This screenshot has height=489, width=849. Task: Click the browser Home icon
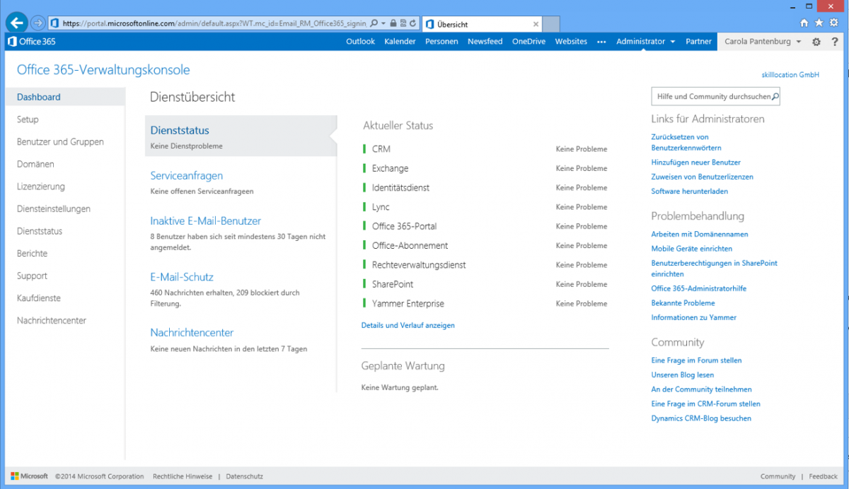point(804,23)
